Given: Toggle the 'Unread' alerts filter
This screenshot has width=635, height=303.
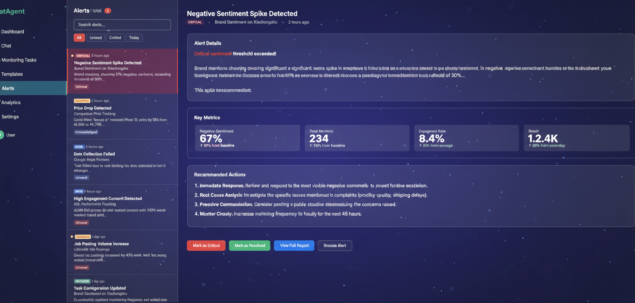Looking at the screenshot, I should point(95,37).
